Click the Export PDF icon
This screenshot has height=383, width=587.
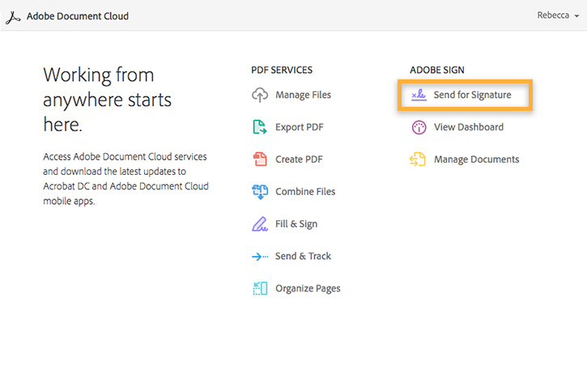click(260, 127)
